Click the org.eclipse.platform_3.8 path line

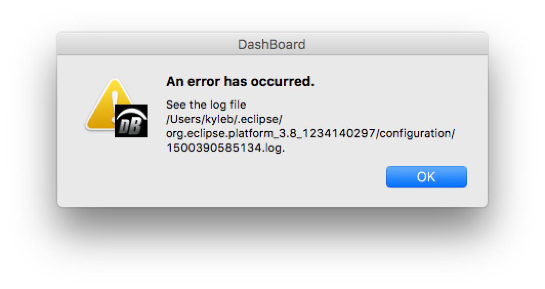(310, 134)
